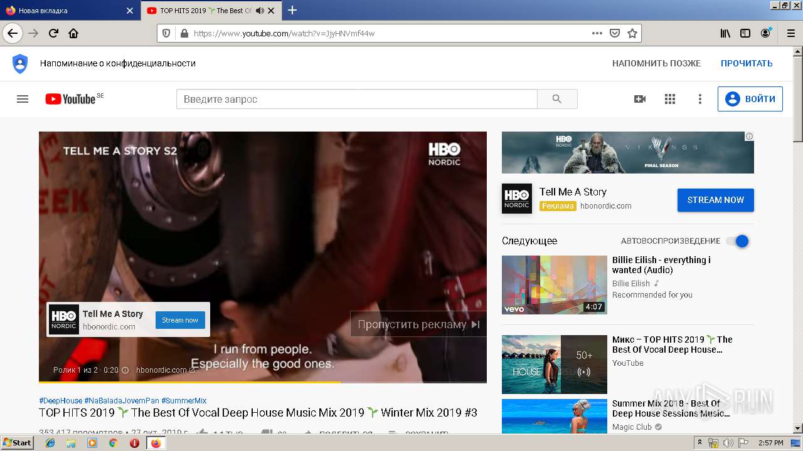803x451 pixels.
Task: View site security padlock info
Action: pyautogui.click(x=184, y=33)
